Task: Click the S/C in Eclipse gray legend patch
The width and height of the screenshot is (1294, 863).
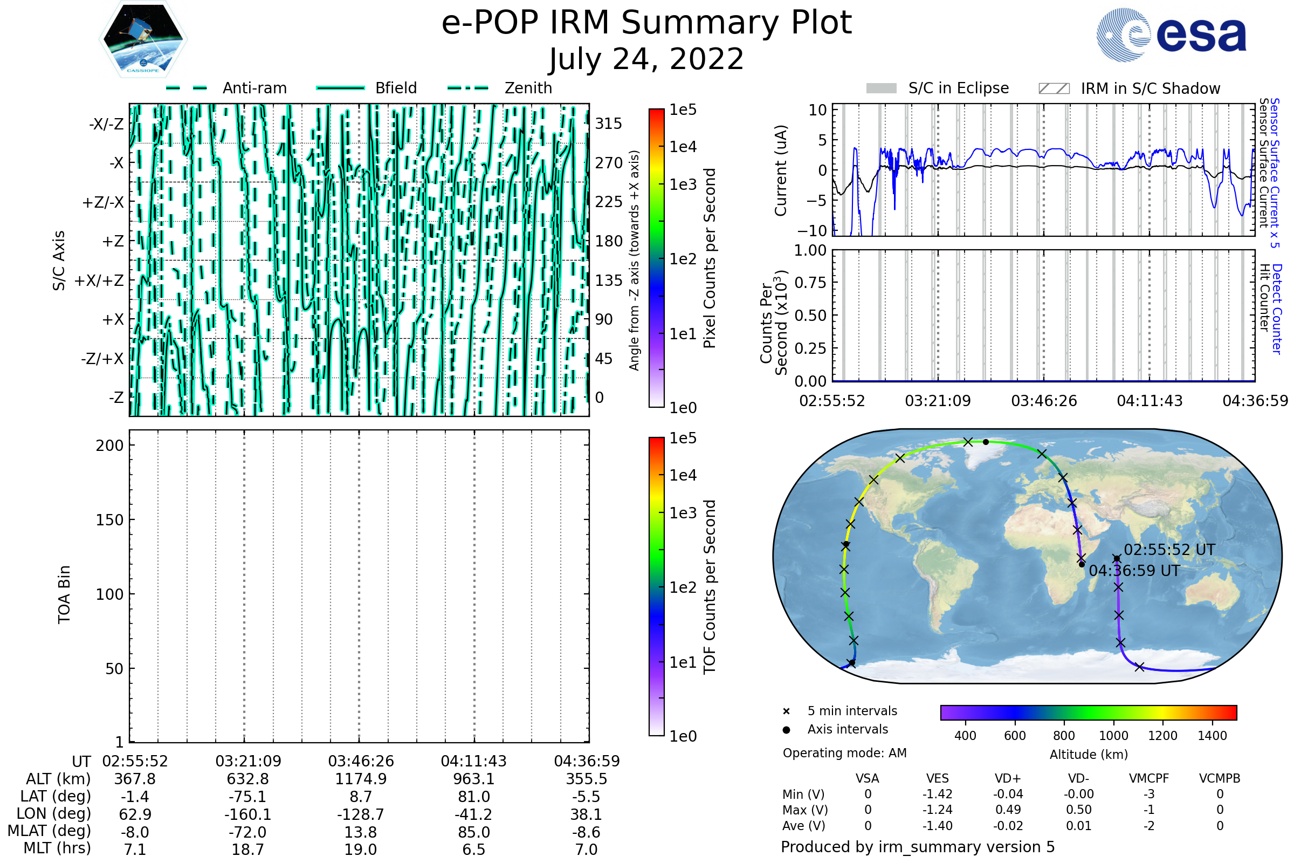Action: 882,88
